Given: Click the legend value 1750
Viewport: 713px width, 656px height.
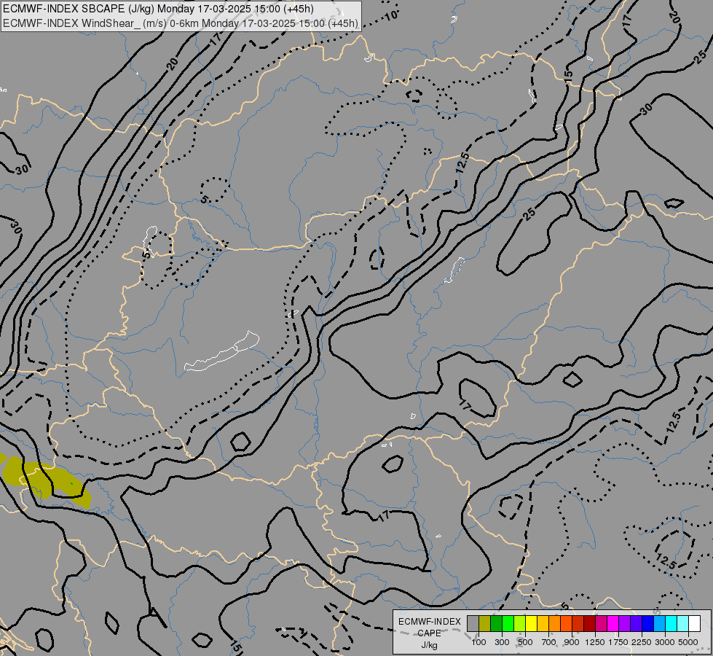Looking at the screenshot, I should coord(618,642).
